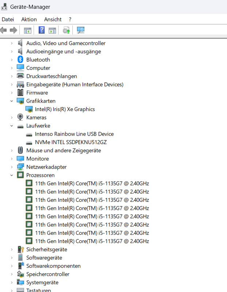Expand the Sicherheitsgeräte category chevron
This screenshot has height=292, width=227.
point(12,250)
